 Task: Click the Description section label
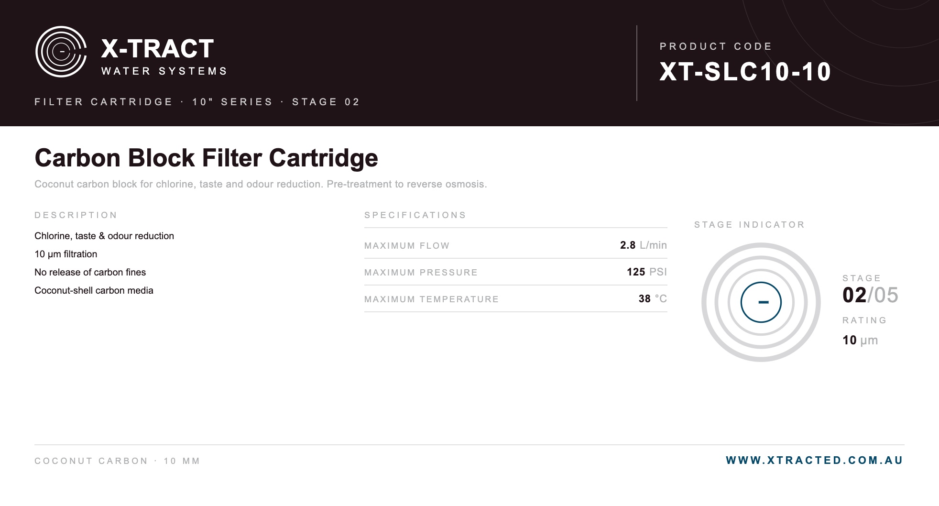[76, 215]
